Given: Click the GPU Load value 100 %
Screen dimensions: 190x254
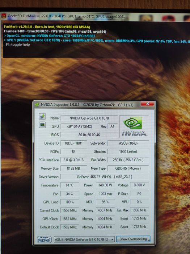Looking at the screenshot, I should click(70, 202).
